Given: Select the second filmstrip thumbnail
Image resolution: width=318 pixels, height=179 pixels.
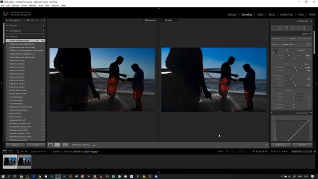Looking at the screenshot, I should [24, 162].
